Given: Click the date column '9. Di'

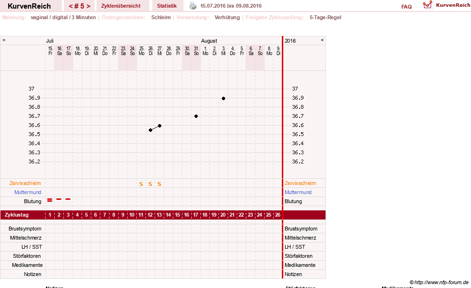Looking at the screenshot, I should pos(278,51).
